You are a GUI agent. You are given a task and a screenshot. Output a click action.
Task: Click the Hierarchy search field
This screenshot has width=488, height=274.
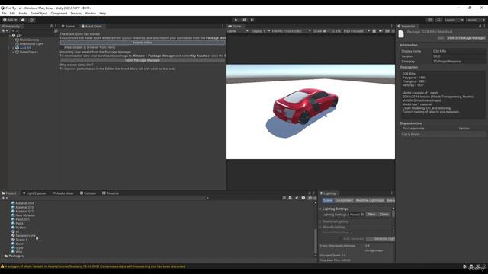click(x=32, y=31)
